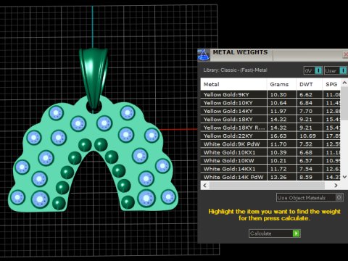The image size is (348, 261).
Task: Enable the Use Object Materials option
Action: coord(310,198)
